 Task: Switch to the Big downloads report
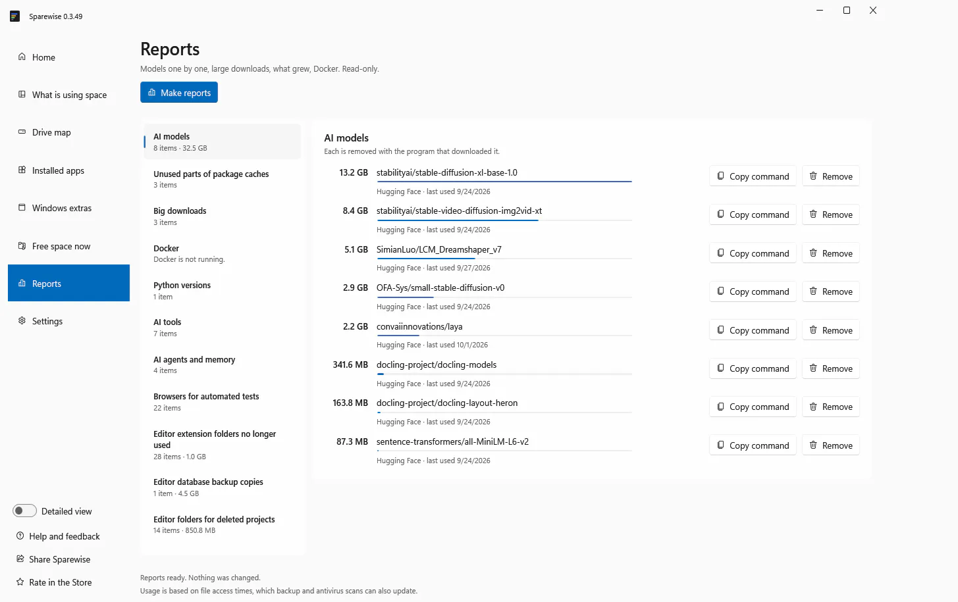coord(223,216)
